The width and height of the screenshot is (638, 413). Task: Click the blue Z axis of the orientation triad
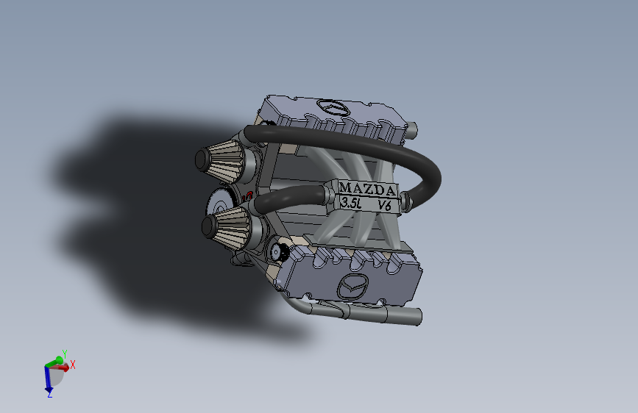(x=48, y=379)
